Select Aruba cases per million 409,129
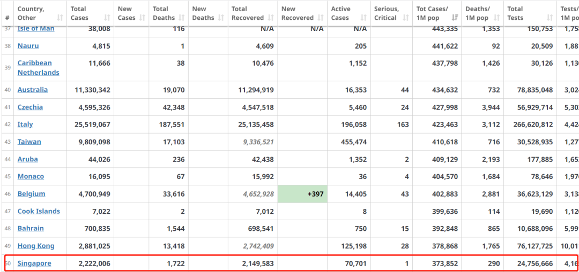Screen dimensions: 579x272 (445, 159)
